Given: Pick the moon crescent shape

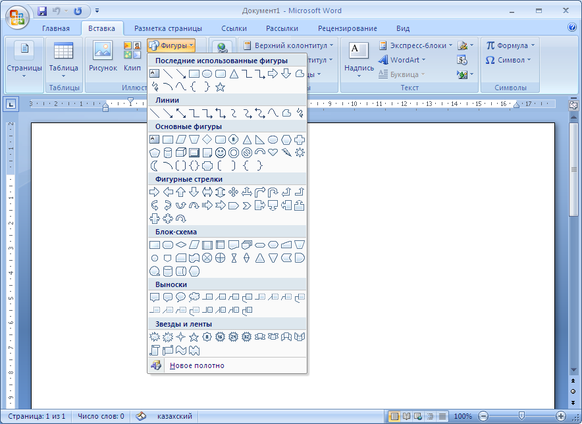Looking at the screenshot, I should coord(155,166).
